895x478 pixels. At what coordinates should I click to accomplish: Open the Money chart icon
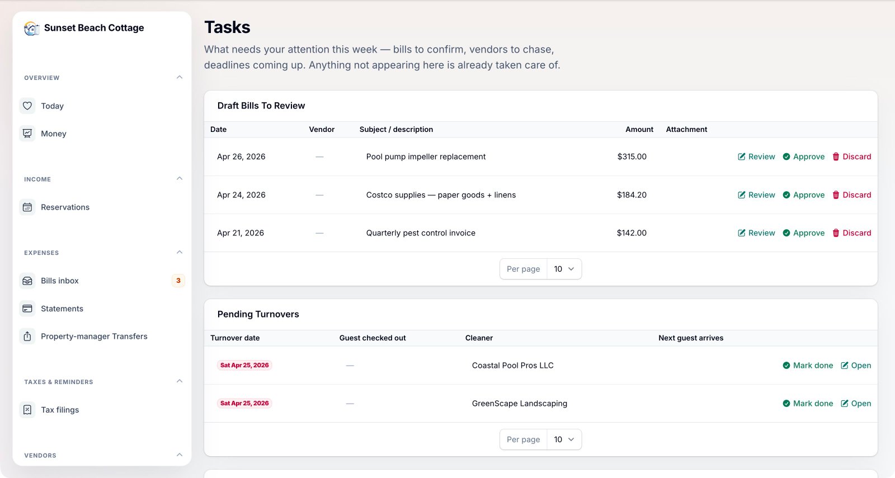tap(27, 134)
